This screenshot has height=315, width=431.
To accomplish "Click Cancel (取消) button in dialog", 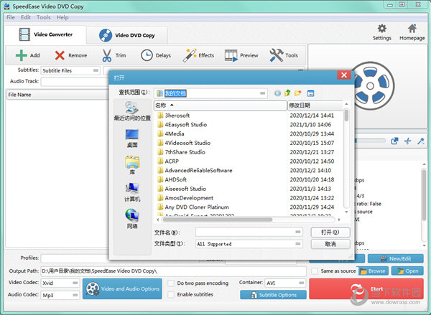I will 330,244.
